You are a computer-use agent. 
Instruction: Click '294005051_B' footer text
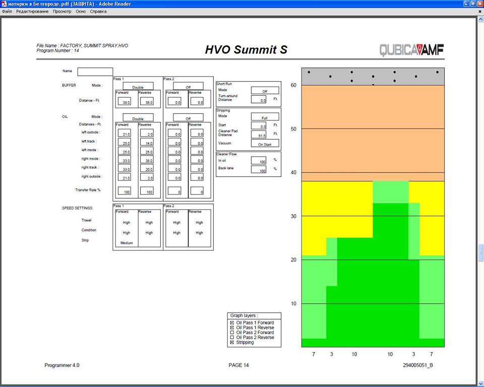[x=418, y=365]
